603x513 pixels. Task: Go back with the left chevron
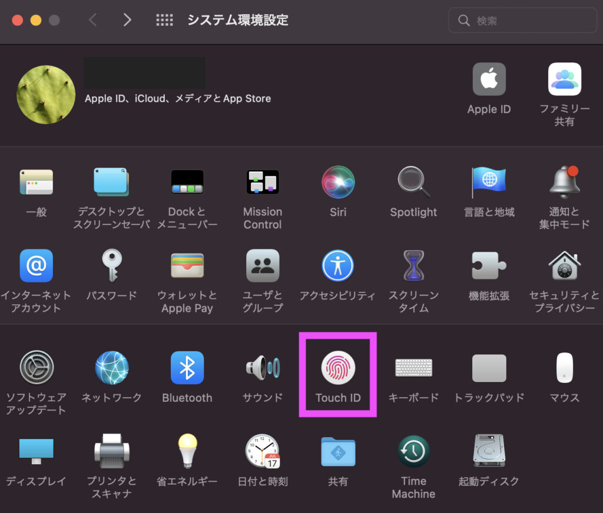point(92,19)
